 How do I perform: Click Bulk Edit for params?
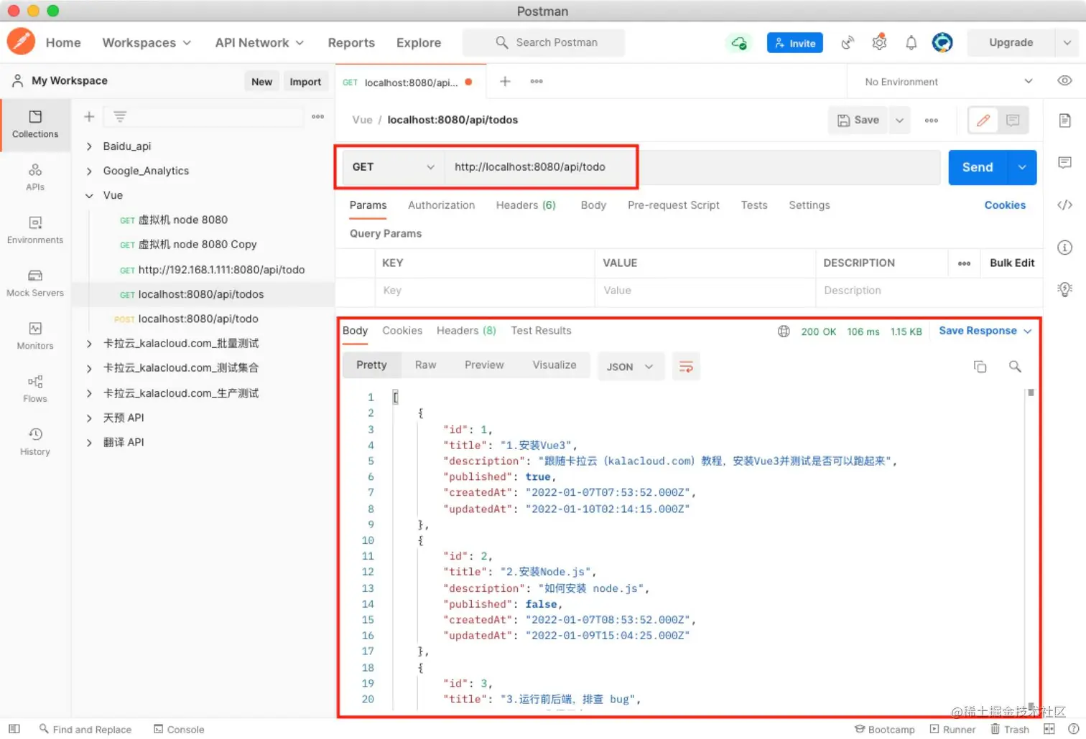point(1012,263)
